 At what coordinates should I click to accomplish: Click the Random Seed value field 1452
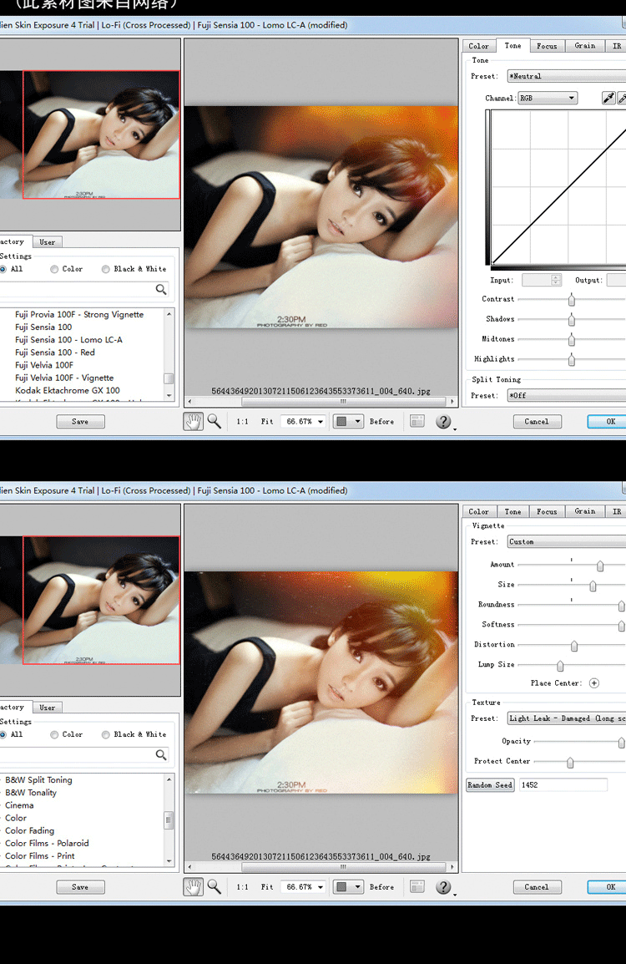tap(563, 785)
